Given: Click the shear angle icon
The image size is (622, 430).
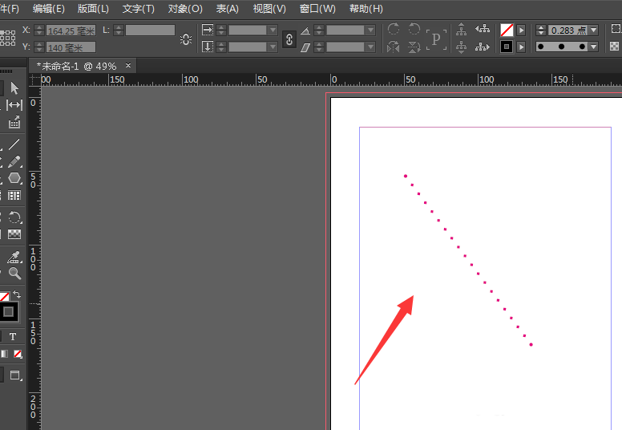Looking at the screenshot, I should pos(305,47).
